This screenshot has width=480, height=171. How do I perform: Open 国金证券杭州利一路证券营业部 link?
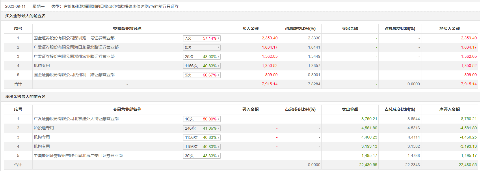tap(74, 75)
